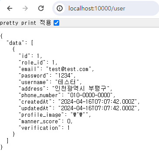The image size is (159, 159).
Task: Click the opening curly brace at top
Action: [1, 36]
